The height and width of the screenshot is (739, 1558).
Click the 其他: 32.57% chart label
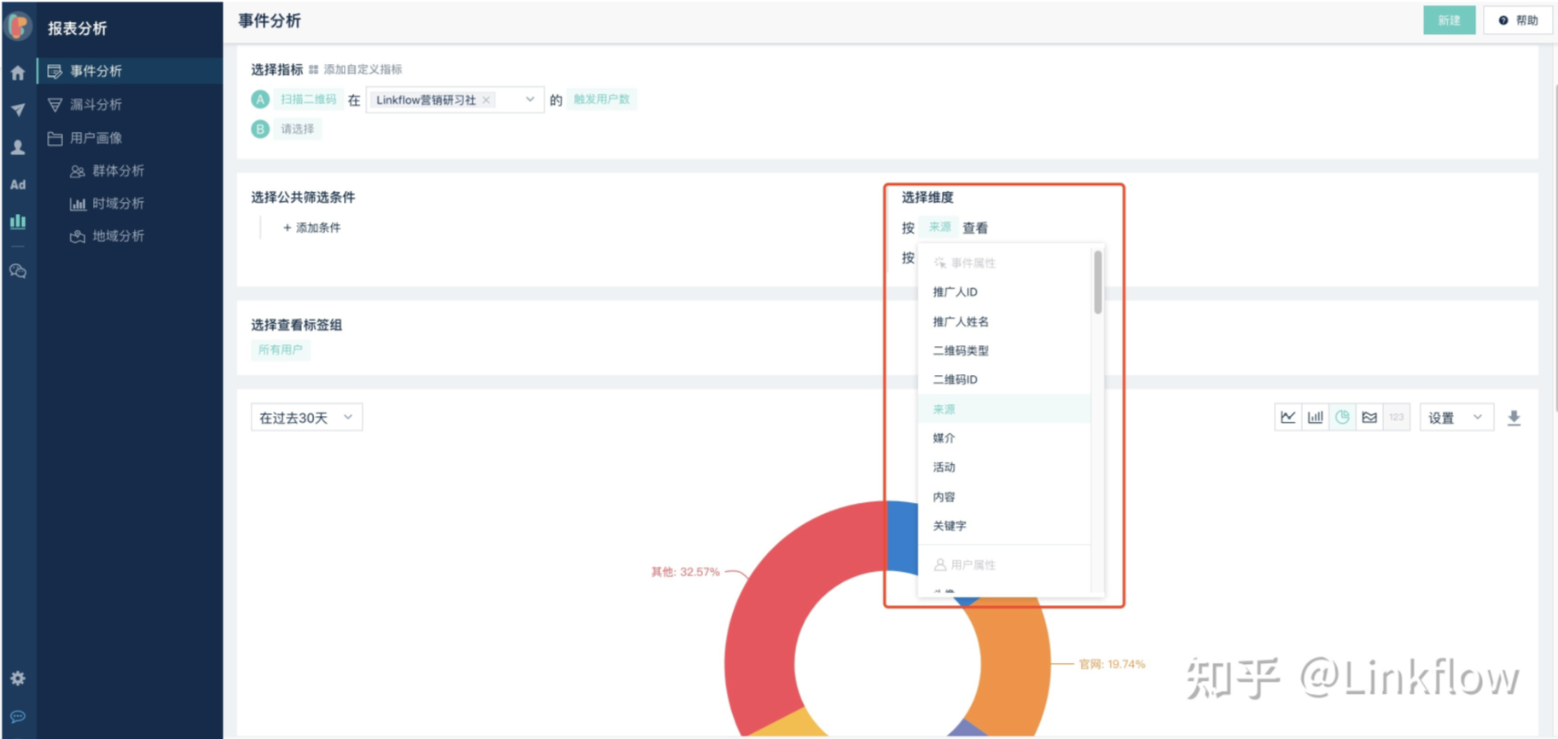(x=685, y=572)
